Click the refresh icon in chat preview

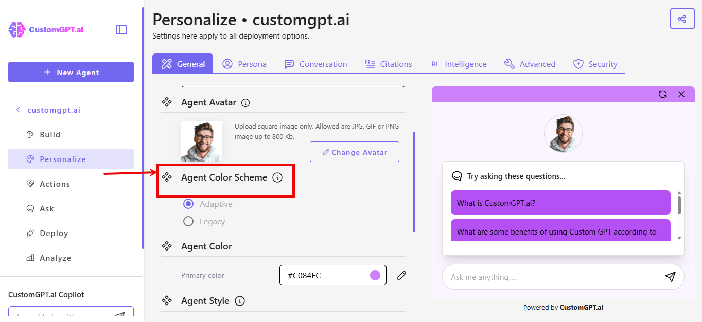[x=663, y=94]
